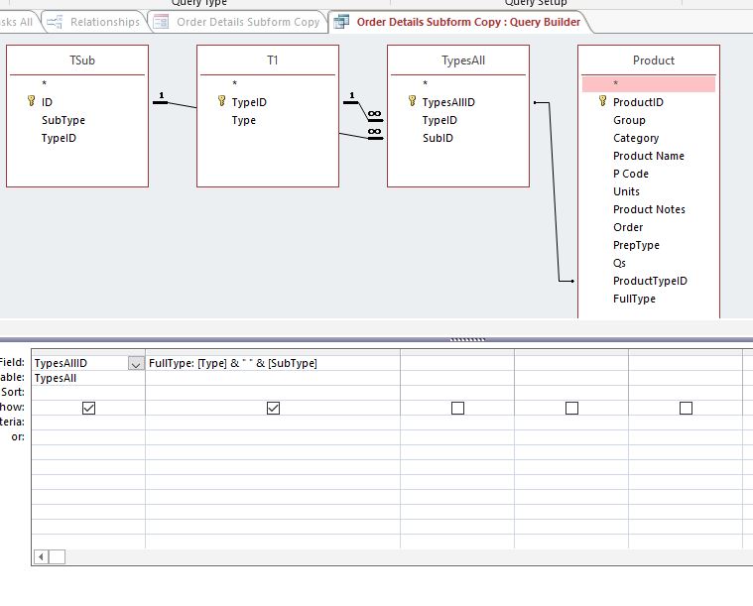Click the form icon on Order Details Subform Copy tab
The image size is (753, 606).
pyautogui.click(x=161, y=22)
